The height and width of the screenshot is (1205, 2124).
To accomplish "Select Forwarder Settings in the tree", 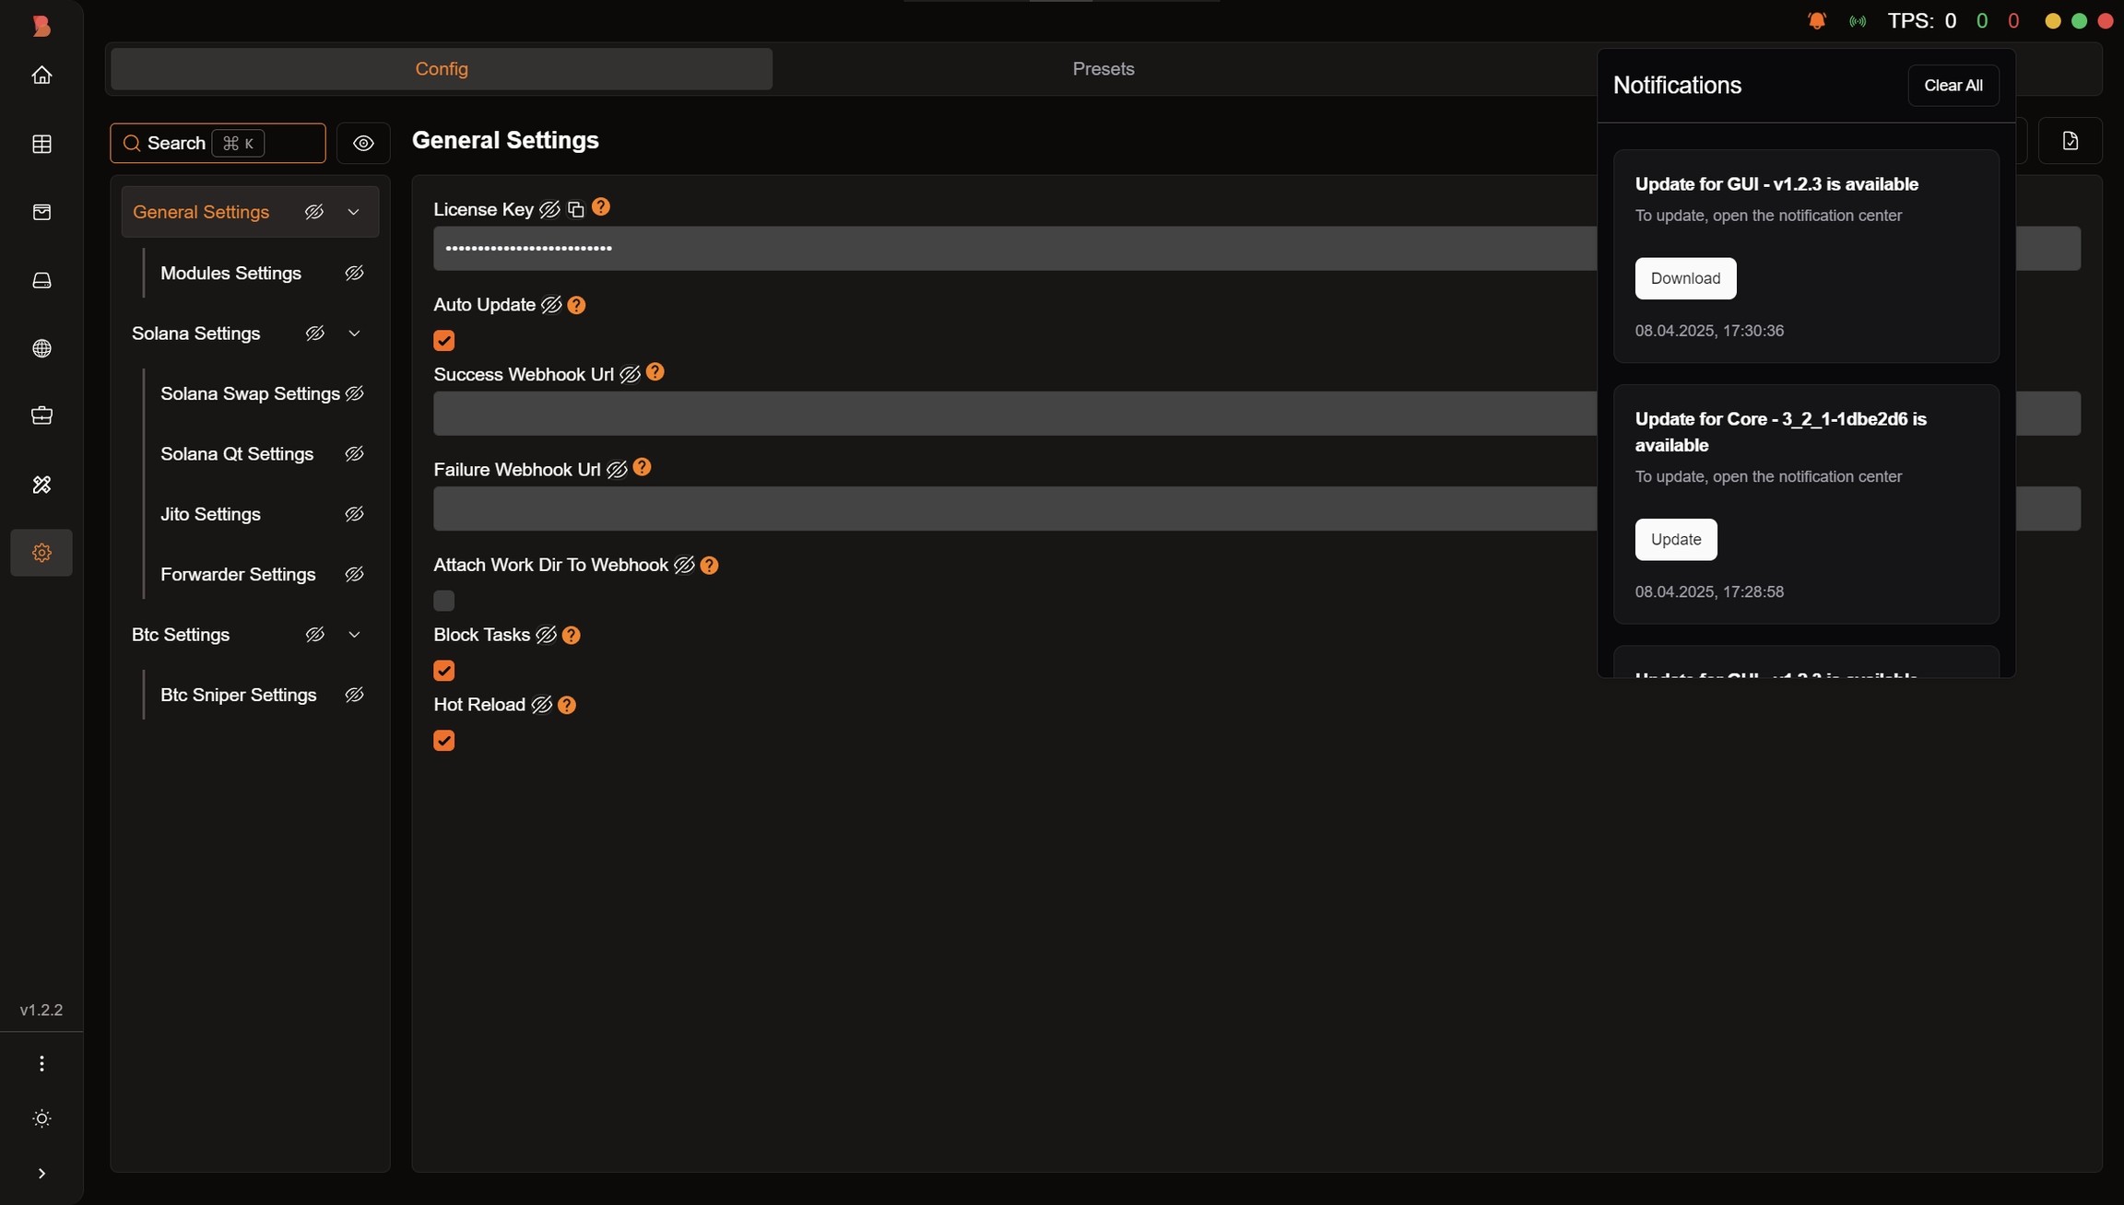I will 238,575.
